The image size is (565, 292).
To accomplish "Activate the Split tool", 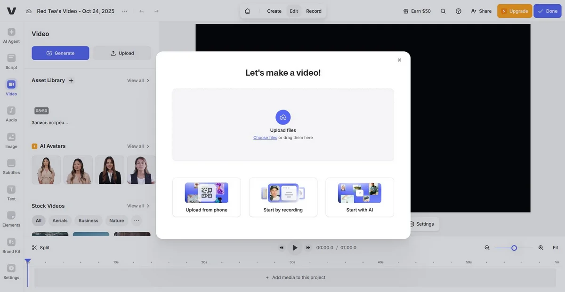I will click(x=40, y=247).
